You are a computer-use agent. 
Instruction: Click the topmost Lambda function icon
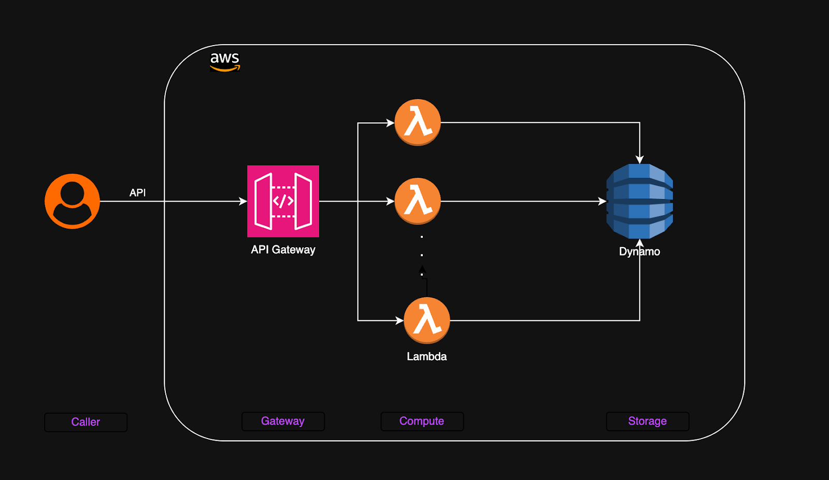(x=417, y=122)
